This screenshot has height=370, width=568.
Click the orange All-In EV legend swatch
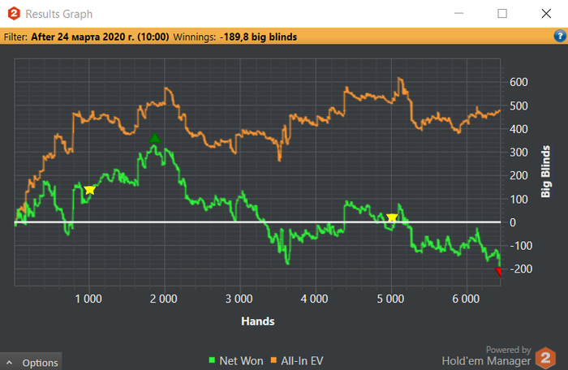pyautogui.click(x=273, y=359)
